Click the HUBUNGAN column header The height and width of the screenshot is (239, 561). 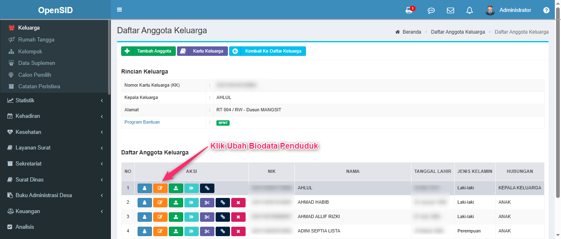pyautogui.click(x=520, y=172)
